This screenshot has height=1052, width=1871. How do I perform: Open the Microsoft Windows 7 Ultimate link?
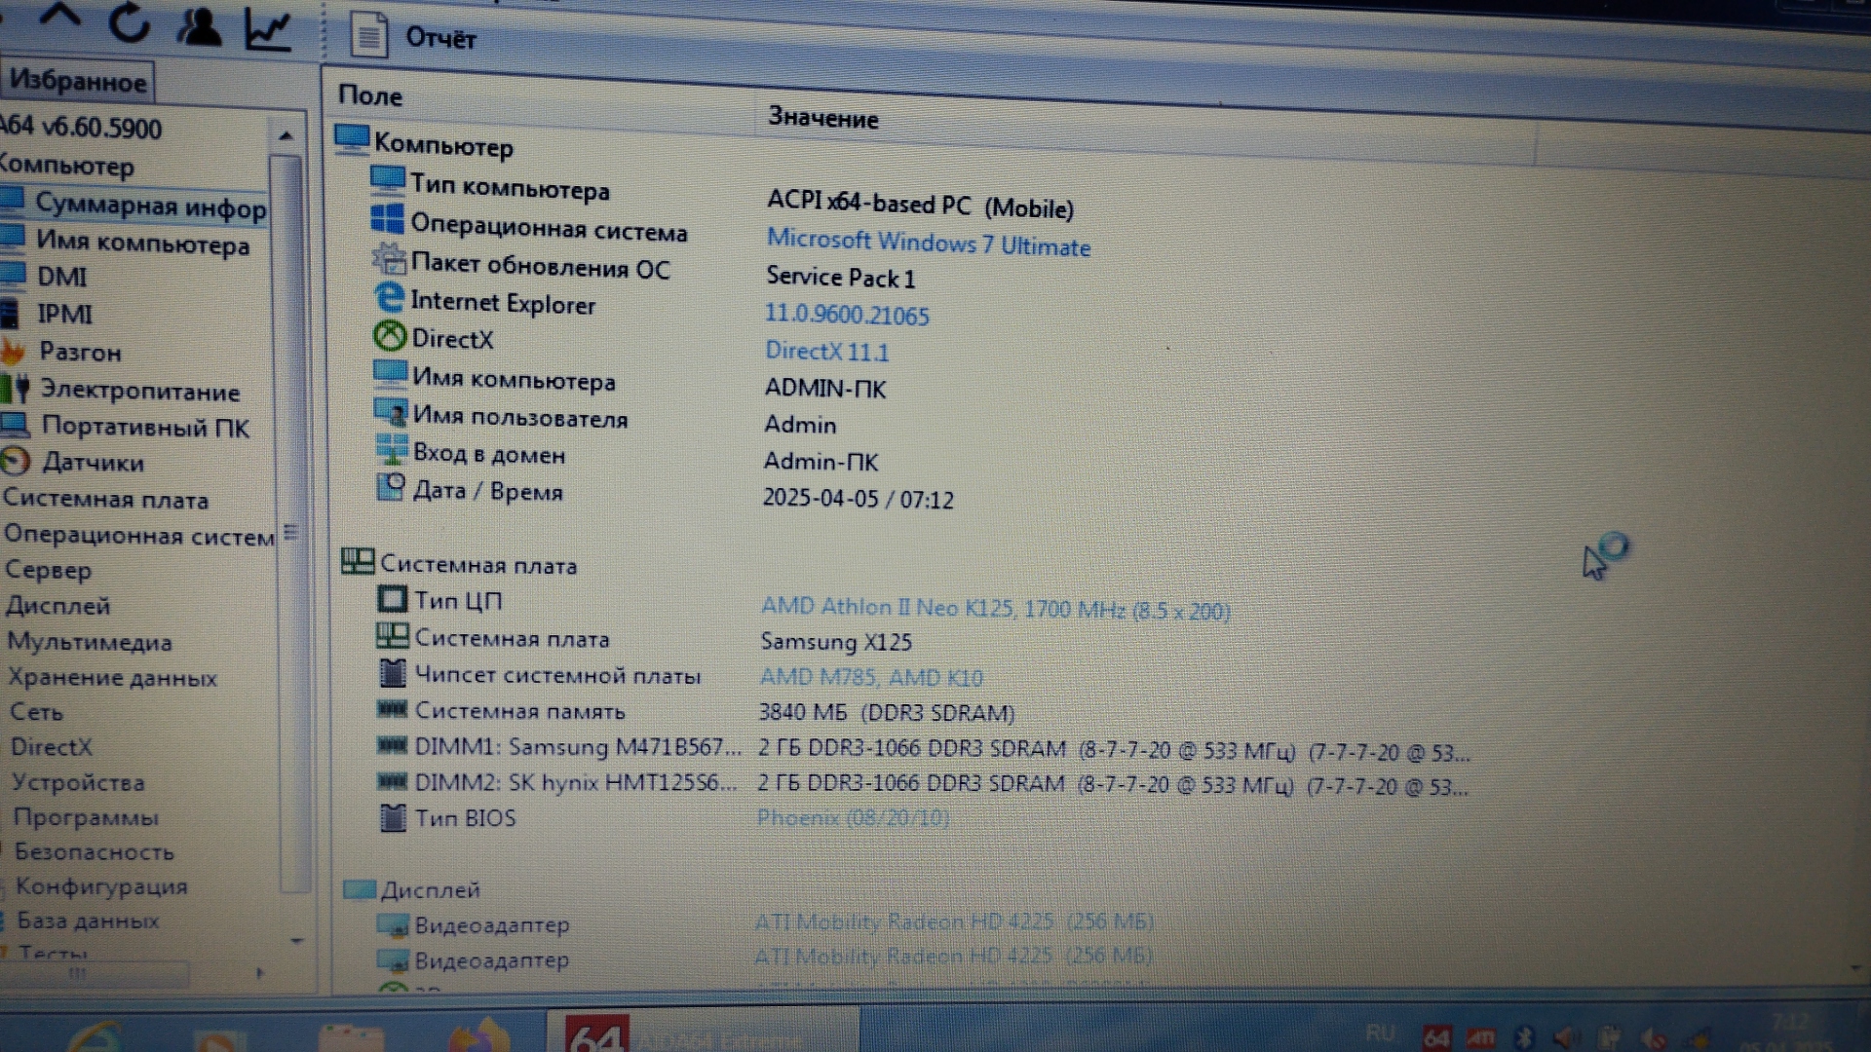point(929,243)
